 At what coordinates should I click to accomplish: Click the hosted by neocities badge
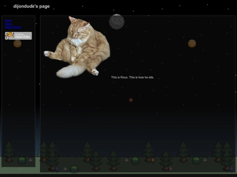click(18, 36)
